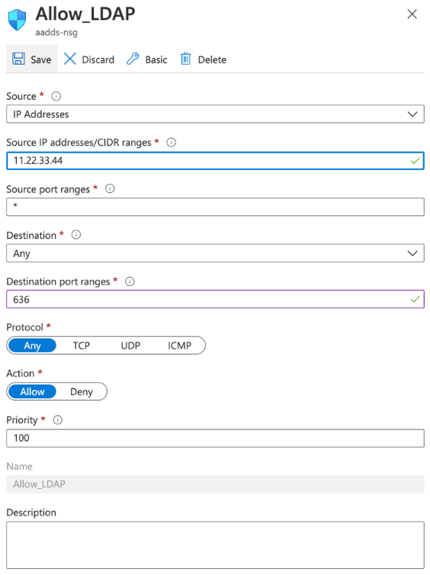Select UDP protocol option
Viewport: 430px width, 575px height.
pos(130,345)
